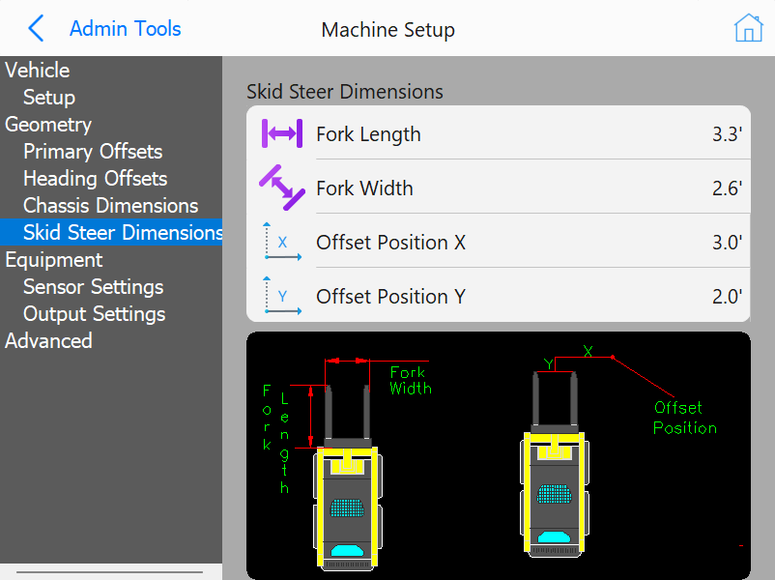Click the Offset Position X row label
Screen dimensions: 775x580
pyautogui.click(x=390, y=243)
